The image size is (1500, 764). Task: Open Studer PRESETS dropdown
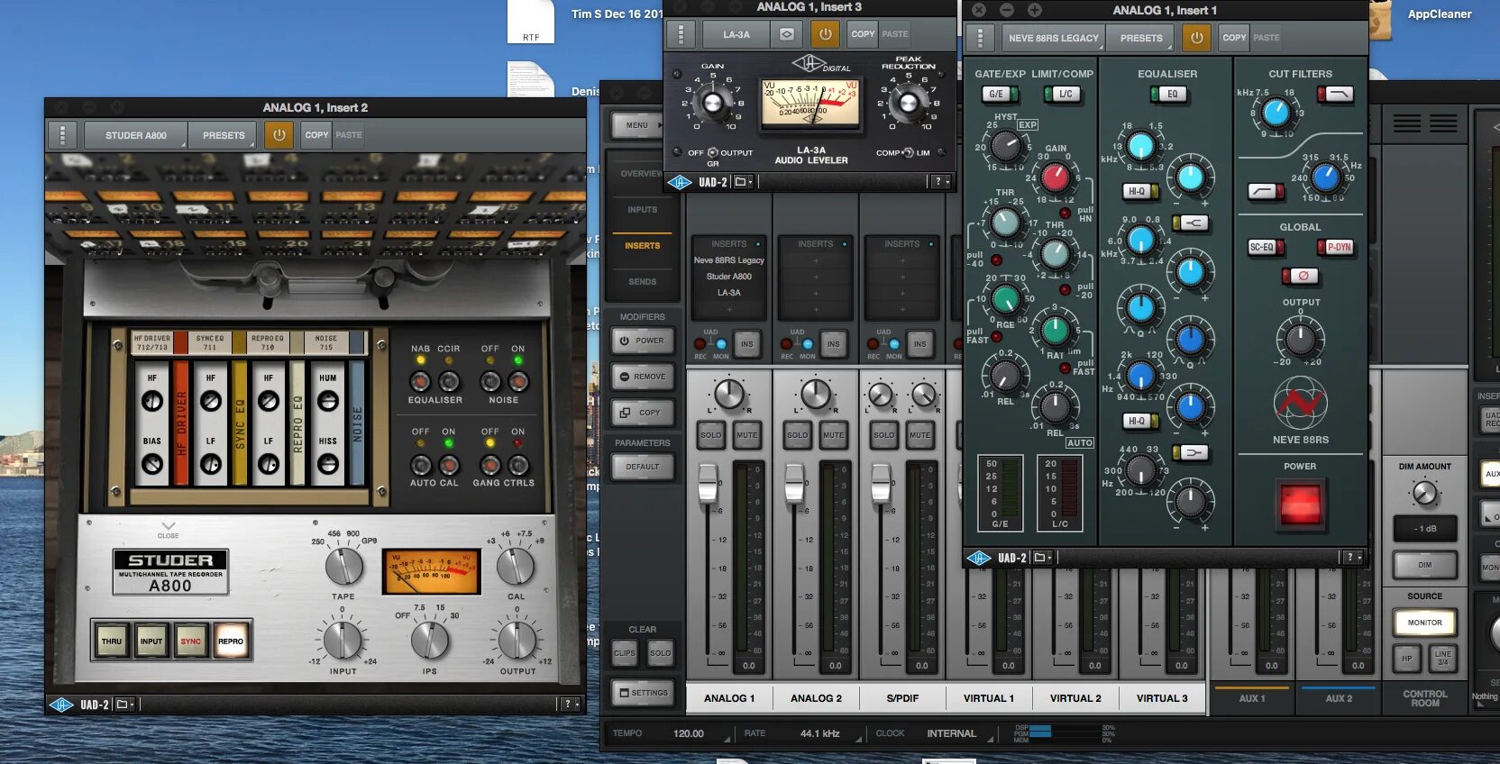point(224,135)
